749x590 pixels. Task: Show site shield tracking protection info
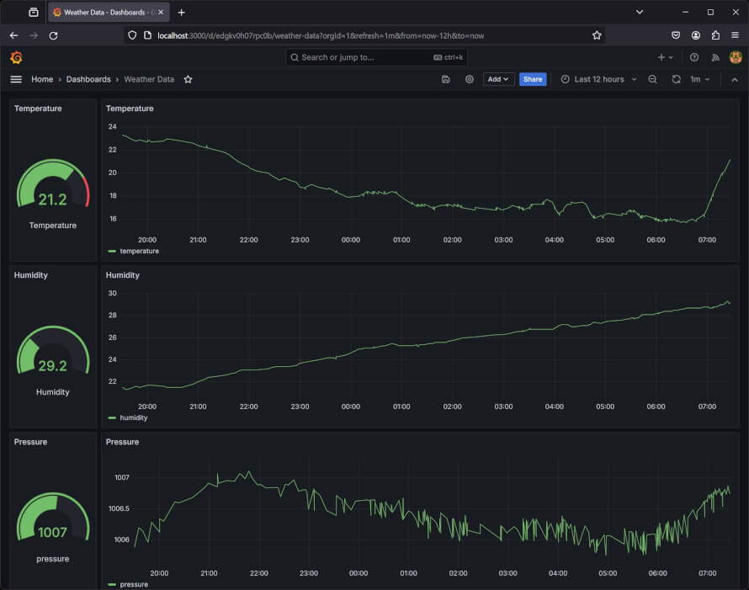(132, 35)
